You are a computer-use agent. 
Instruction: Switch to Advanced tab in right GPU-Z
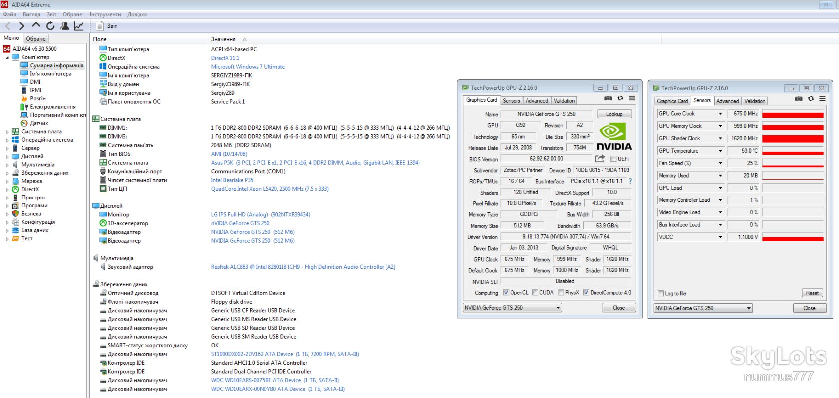pyautogui.click(x=728, y=101)
